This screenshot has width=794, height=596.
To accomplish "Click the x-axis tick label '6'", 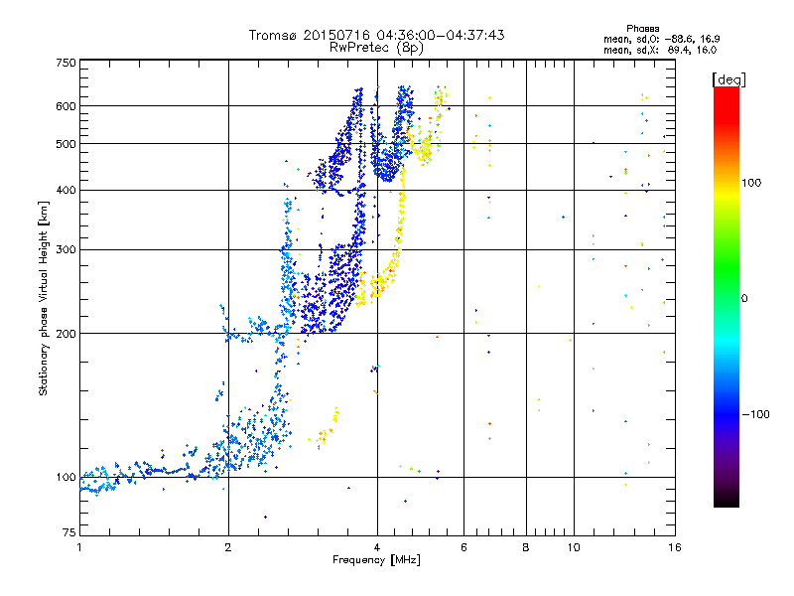I will point(463,547).
